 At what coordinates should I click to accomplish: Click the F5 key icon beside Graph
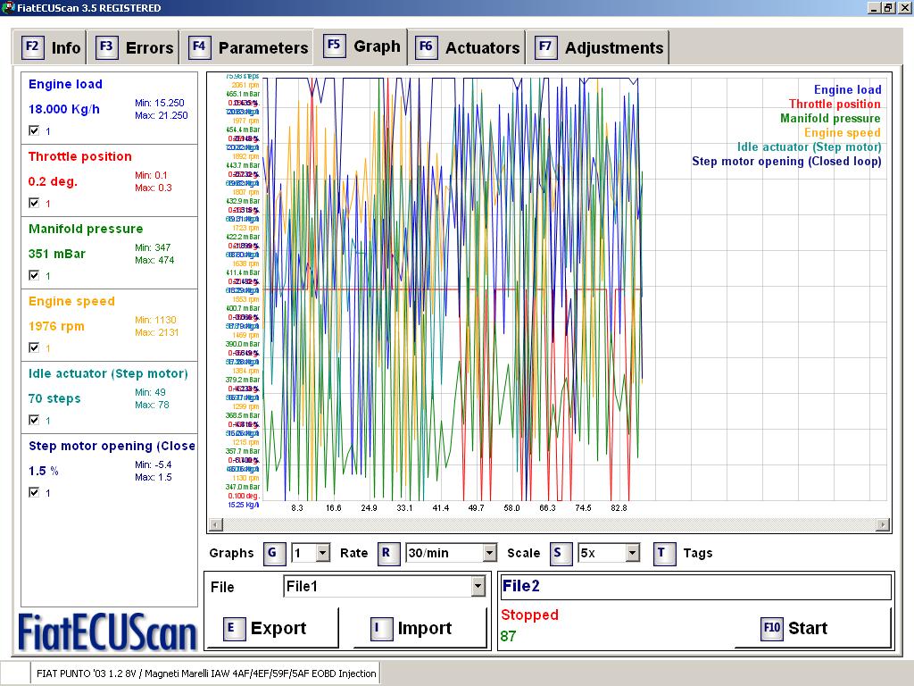(334, 45)
